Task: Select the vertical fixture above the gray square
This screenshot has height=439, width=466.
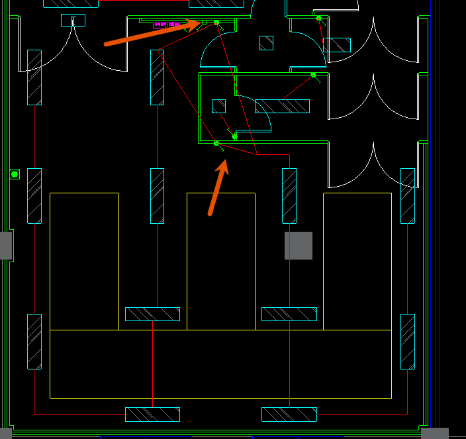Action: 289,196
